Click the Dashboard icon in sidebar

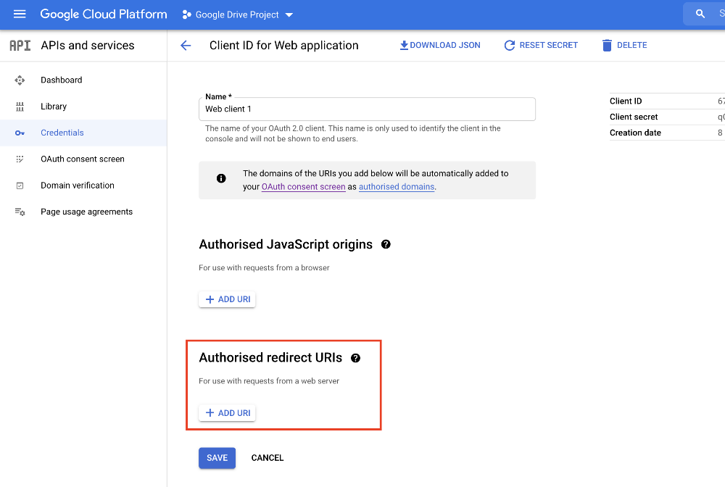click(x=20, y=80)
